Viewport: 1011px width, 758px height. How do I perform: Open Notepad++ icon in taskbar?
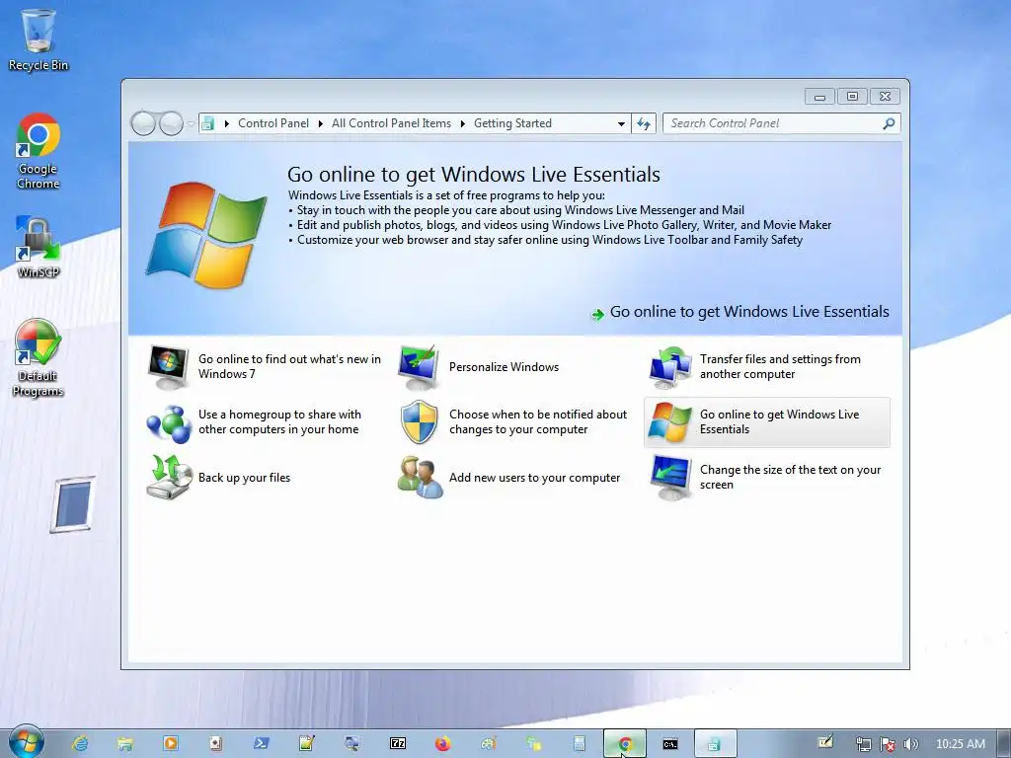[x=307, y=744]
